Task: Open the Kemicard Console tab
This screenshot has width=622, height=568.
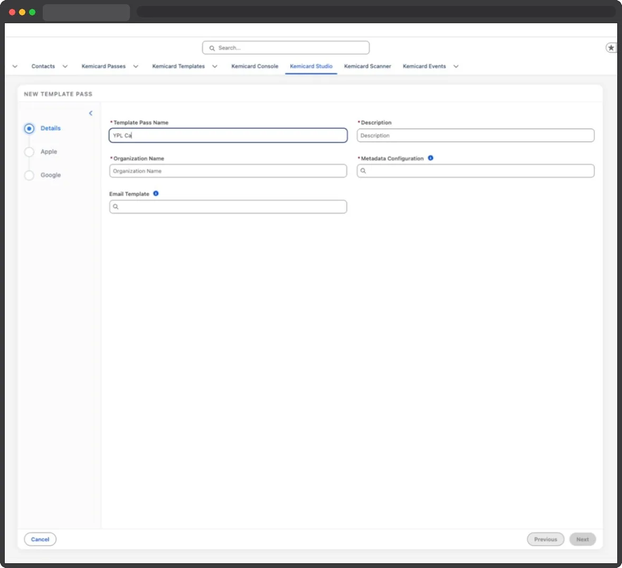Action: click(x=255, y=66)
